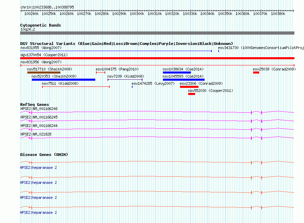The image size is (304, 223).
Task: Click the 100300k mark on the ruler
Action: [137, 14]
